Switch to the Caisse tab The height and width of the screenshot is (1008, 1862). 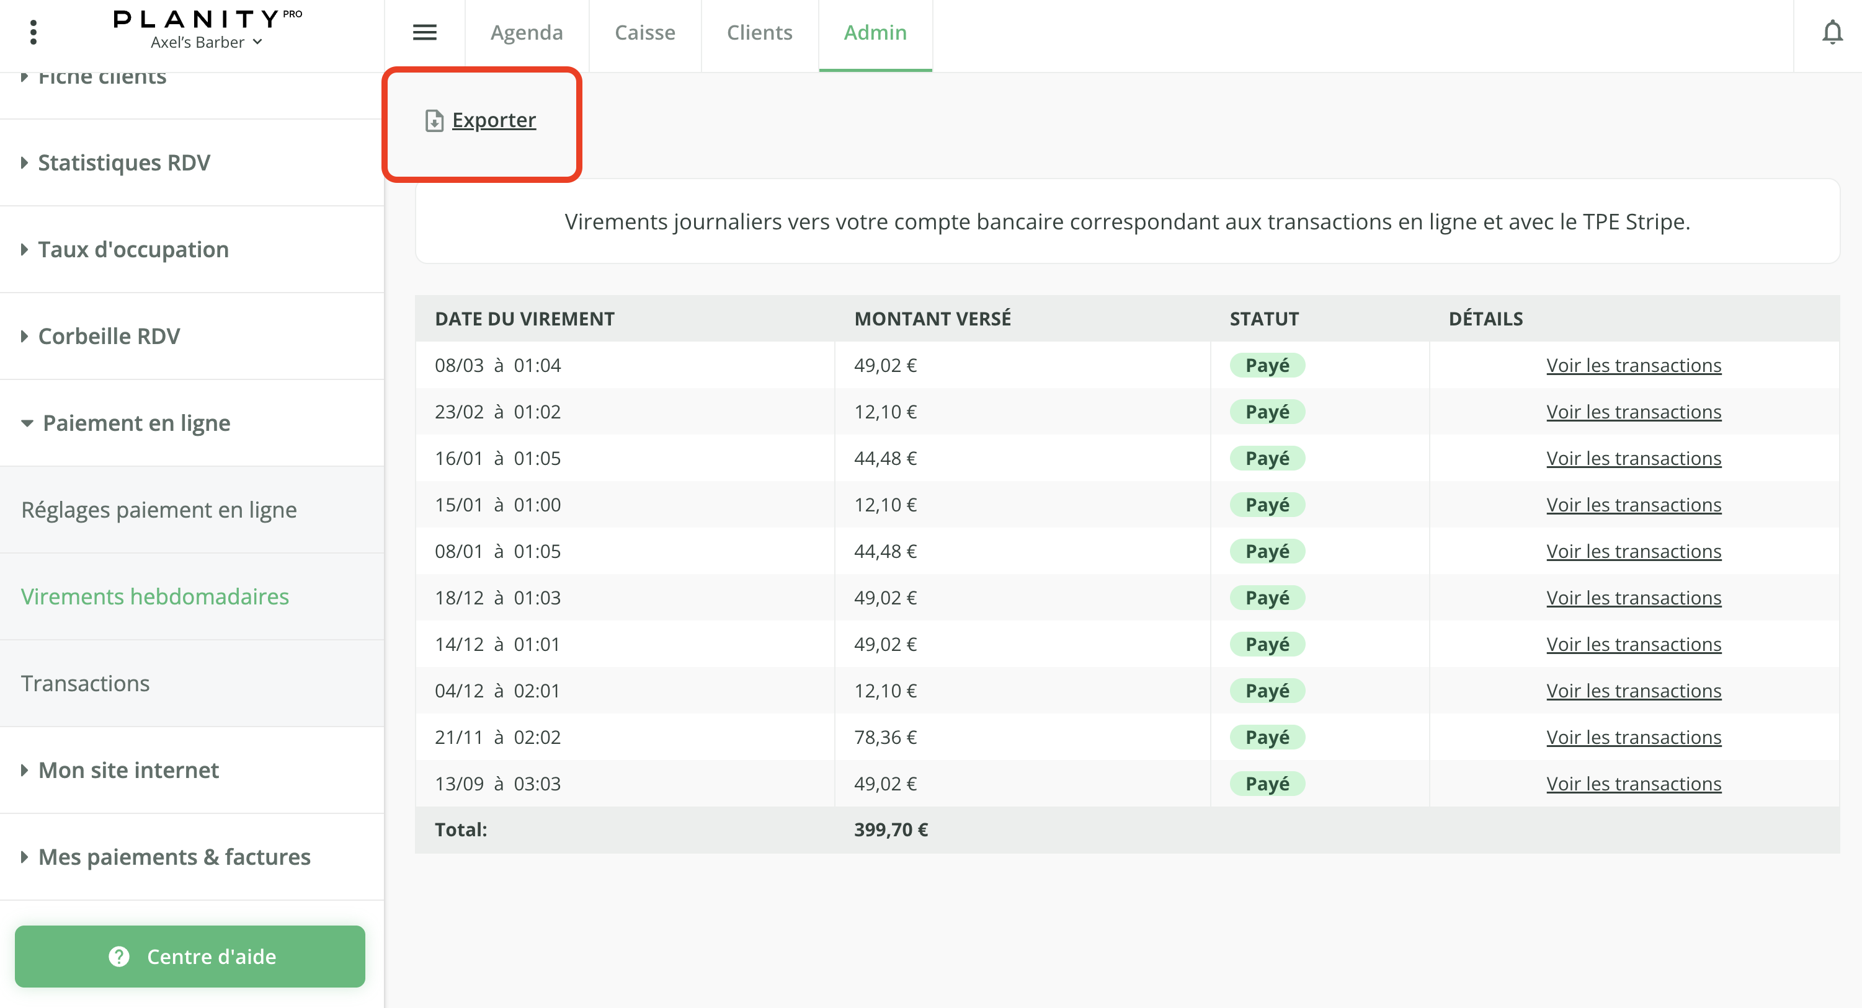point(645,32)
